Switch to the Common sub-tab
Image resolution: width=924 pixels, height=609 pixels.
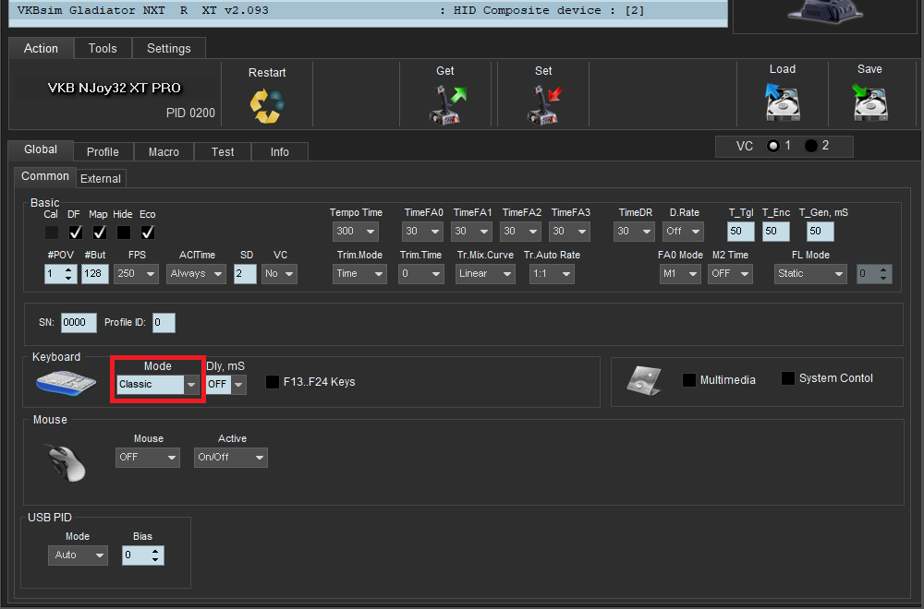pos(44,176)
